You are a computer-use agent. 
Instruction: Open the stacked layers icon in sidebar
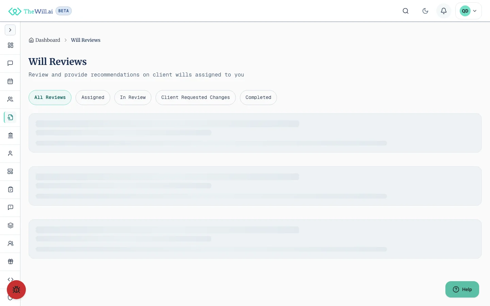[10, 225]
